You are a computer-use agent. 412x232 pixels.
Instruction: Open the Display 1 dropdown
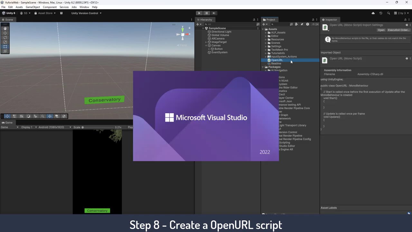pos(29,127)
